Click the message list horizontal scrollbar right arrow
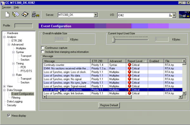The width and height of the screenshot is (190, 125). [180, 97]
